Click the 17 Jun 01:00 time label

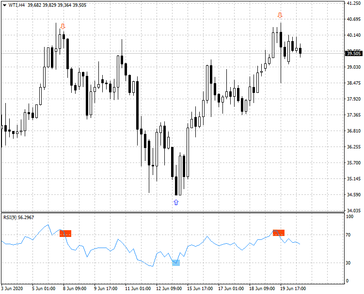coord(231,289)
